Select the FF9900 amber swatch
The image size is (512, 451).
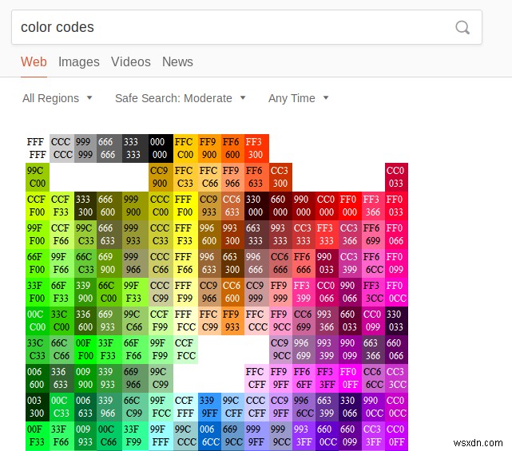click(x=209, y=148)
